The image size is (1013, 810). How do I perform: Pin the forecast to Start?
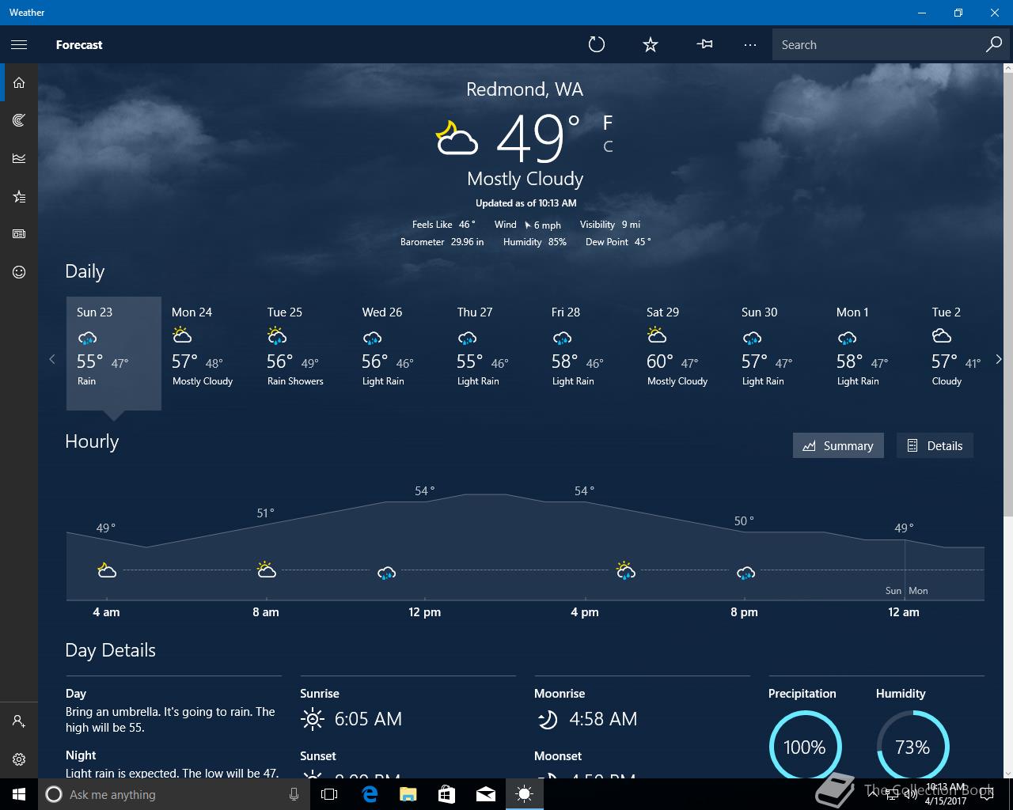[704, 45]
